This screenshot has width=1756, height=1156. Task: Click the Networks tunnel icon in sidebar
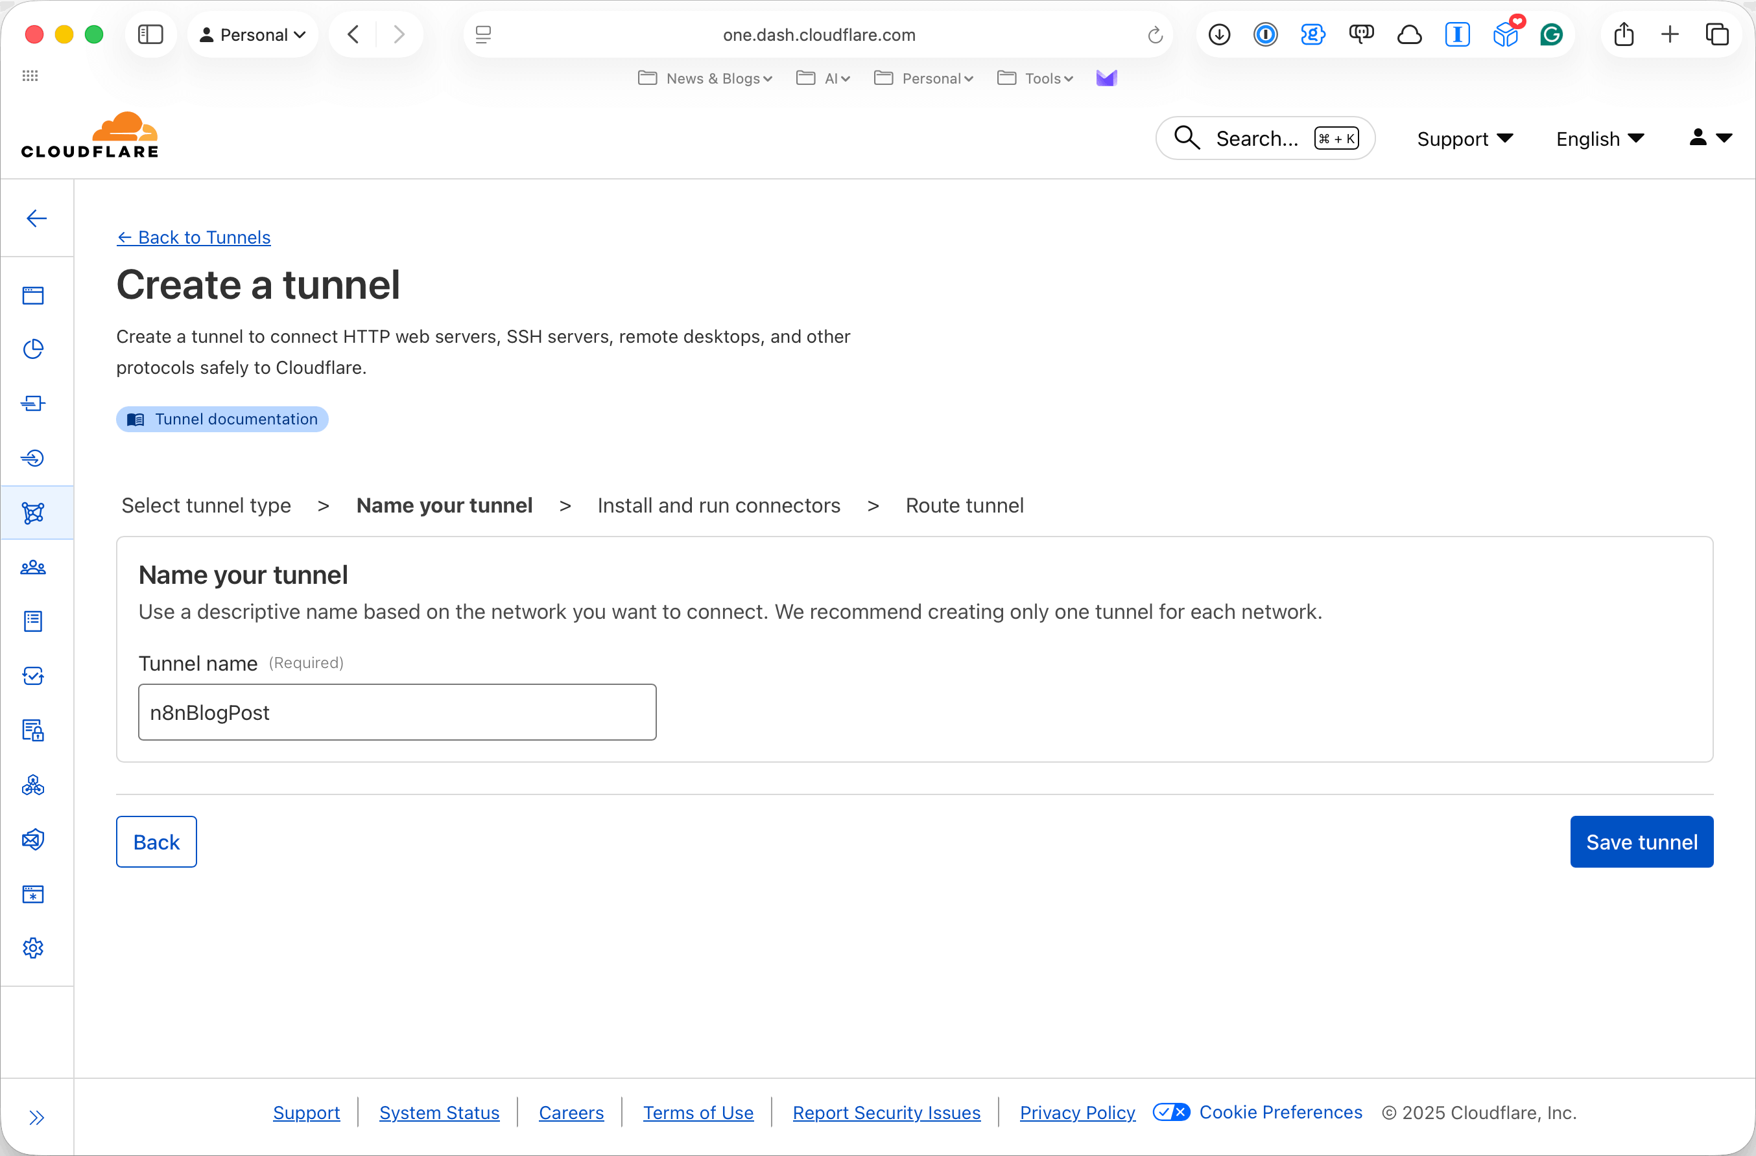(x=33, y=513)
